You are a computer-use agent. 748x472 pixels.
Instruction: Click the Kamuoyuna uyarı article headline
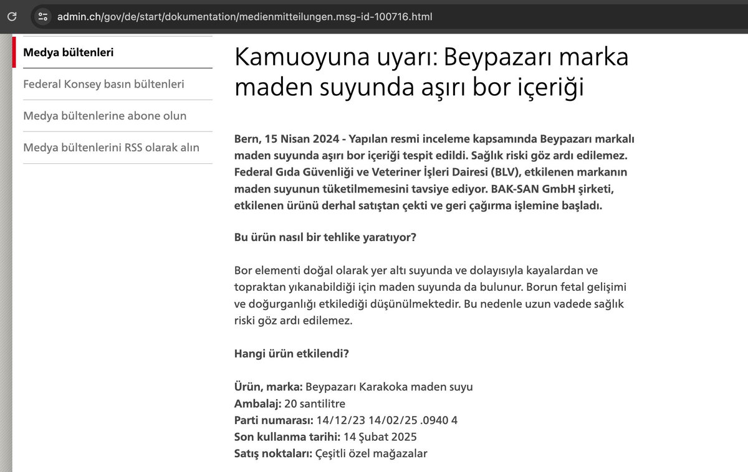[x=431, y=72]
